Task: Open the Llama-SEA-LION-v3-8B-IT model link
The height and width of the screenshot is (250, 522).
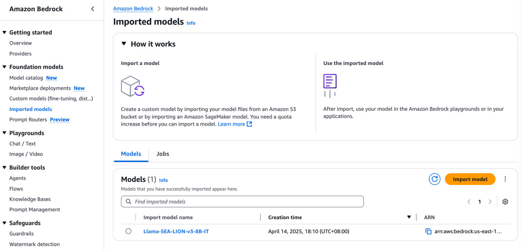Action: click(x=176, y=231)
